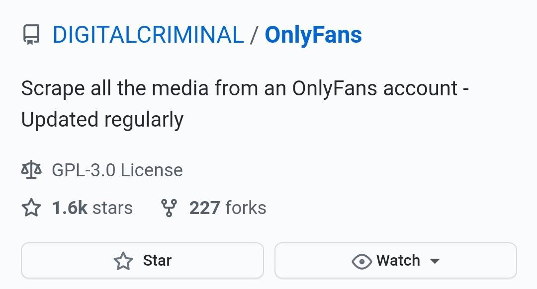Click the star outline icon beside 1.6k
This screenshot has width=537, height=289.
click(31, 208)
